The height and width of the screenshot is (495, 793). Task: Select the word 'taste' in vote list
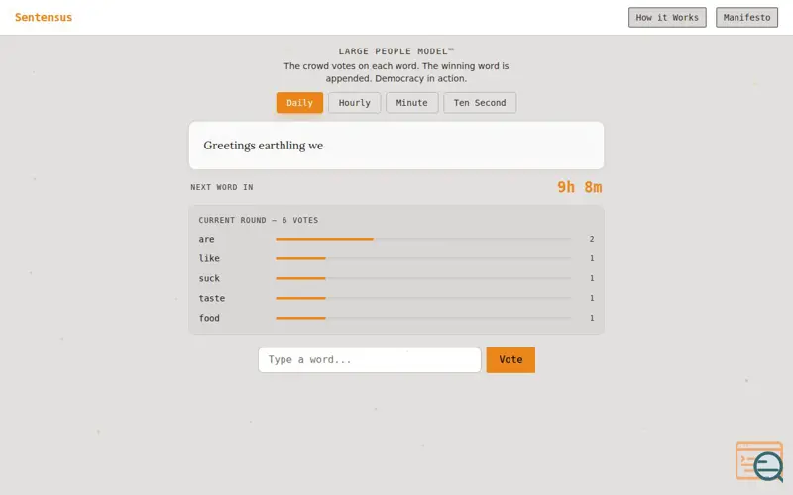[211, 298]
